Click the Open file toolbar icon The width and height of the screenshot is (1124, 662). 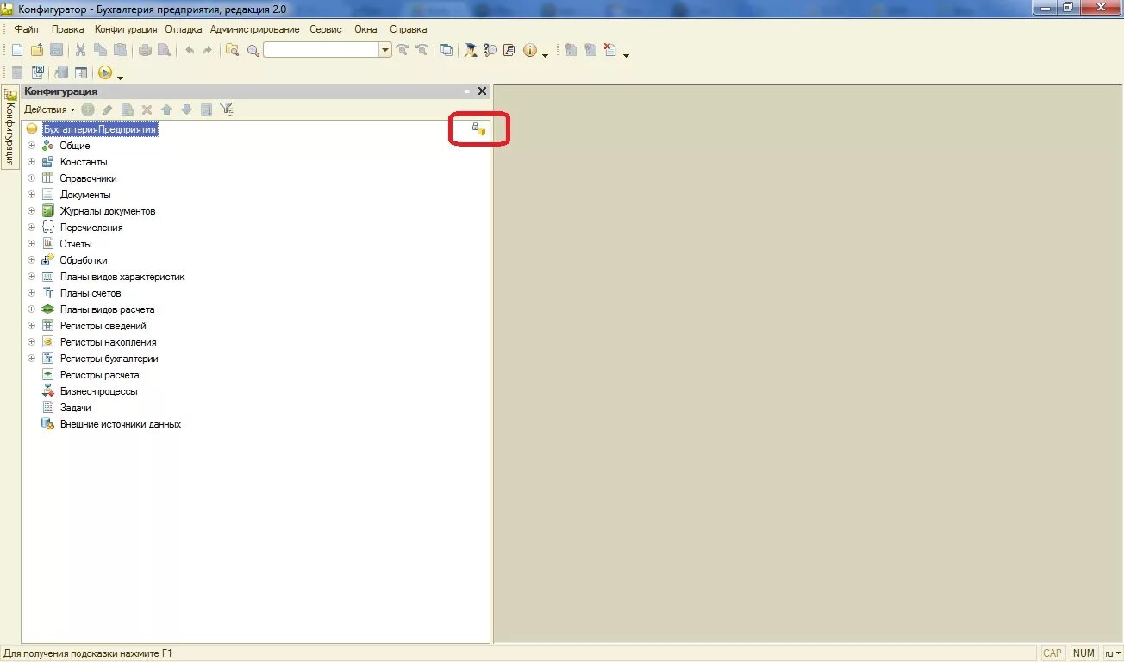[x=37, y=50]
